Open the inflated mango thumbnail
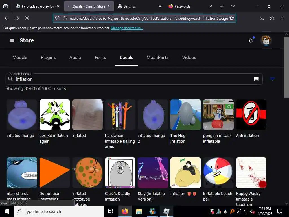 (22, 115)
